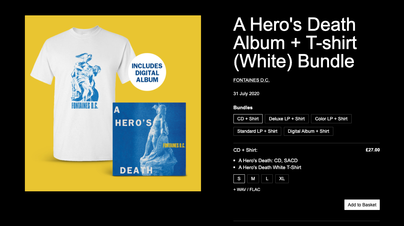Screen dimensions: 404x226
Task: Pick the Color LP + Shirt bundle
Action: coord(331,119)
